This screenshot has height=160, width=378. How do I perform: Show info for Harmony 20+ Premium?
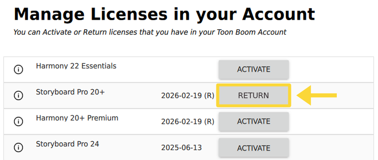(18, 122)
